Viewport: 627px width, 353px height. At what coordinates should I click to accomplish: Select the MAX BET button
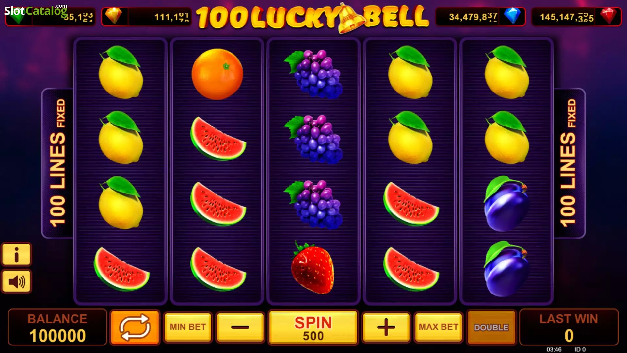(438, 327)
